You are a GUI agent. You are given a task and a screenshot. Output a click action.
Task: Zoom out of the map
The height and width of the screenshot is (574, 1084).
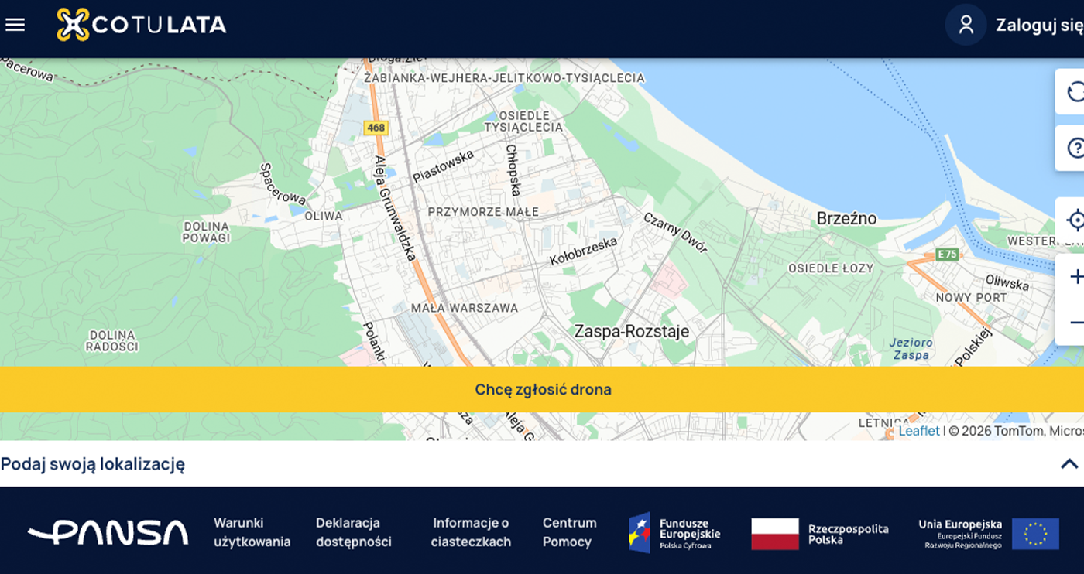click(x=1077, y=322)
